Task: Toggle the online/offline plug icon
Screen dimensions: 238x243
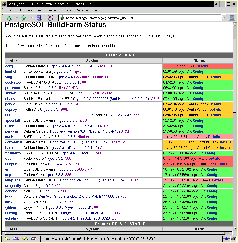Action: pyautogui.click(x=226, y=239)
